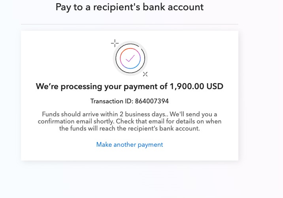Screen dimensions: 283x198
Task: Click the word USD in the heading
Action: 215,86
